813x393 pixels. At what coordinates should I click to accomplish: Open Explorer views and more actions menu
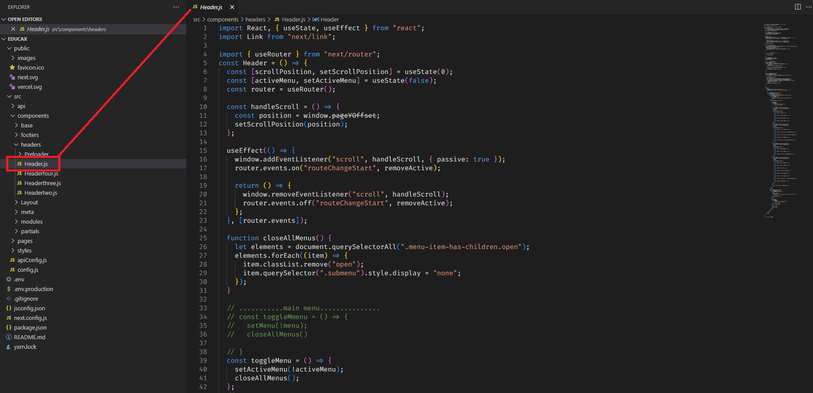(176, 7)
